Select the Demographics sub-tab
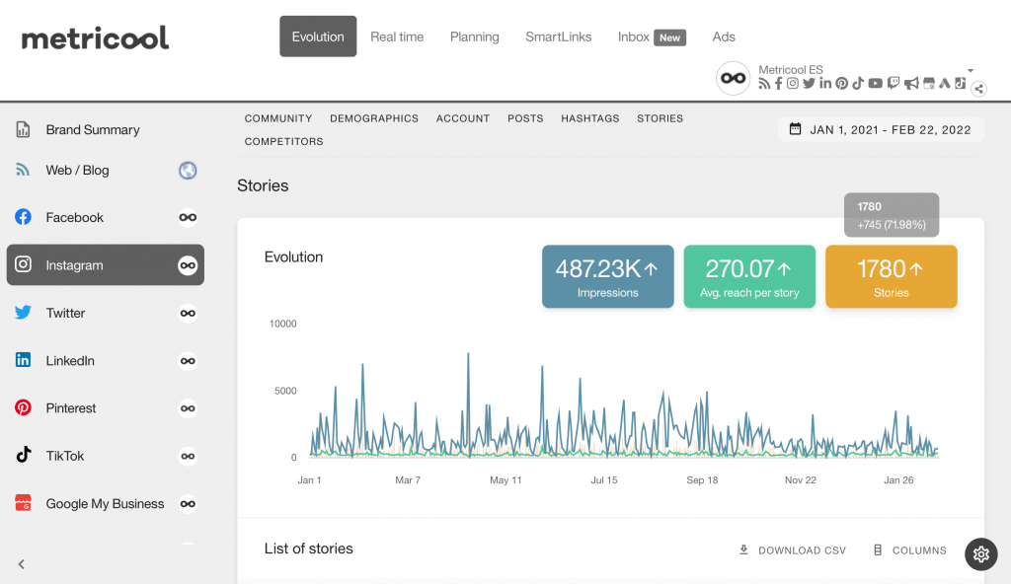Viewport: 1011px width, 584px height. (x=374, y=118)
